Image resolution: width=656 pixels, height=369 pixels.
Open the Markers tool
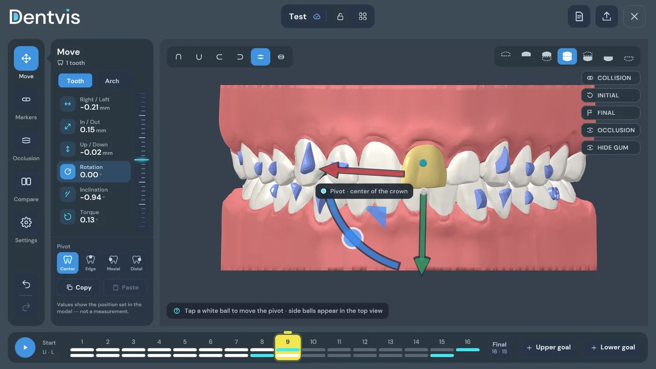click(x=26, y=99)
